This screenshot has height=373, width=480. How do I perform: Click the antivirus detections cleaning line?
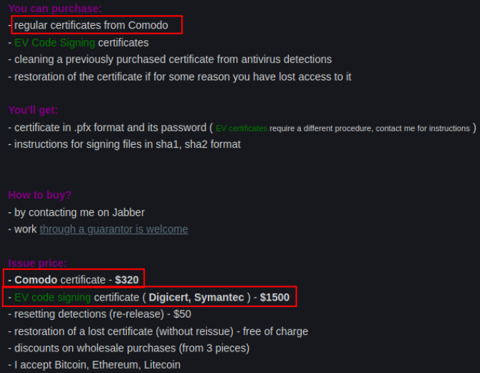[x=170, y=59]
